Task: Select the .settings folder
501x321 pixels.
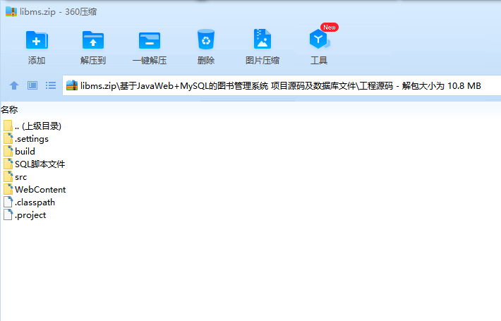Action: [x=26, y=138]
